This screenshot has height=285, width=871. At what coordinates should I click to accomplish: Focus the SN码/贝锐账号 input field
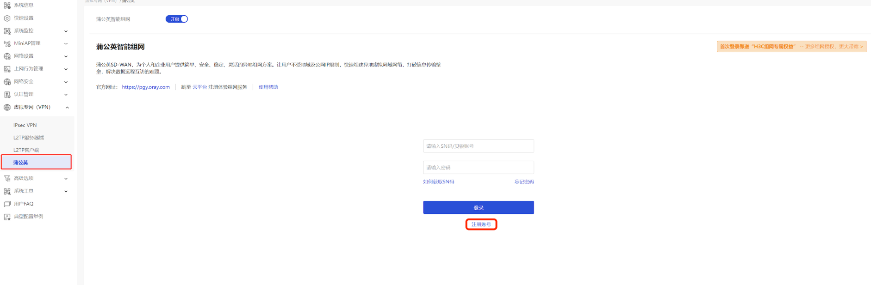pos(479,146)
